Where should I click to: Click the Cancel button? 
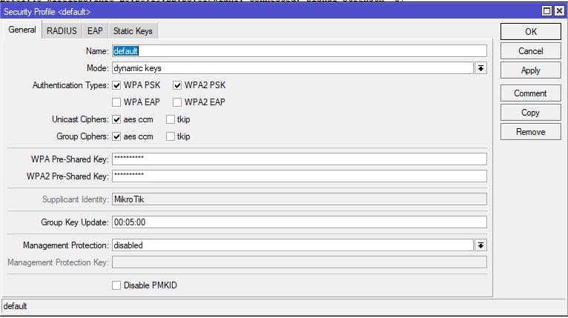(x=531, y=51)
